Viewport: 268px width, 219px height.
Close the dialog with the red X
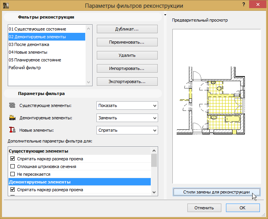(x=258, y=5)
